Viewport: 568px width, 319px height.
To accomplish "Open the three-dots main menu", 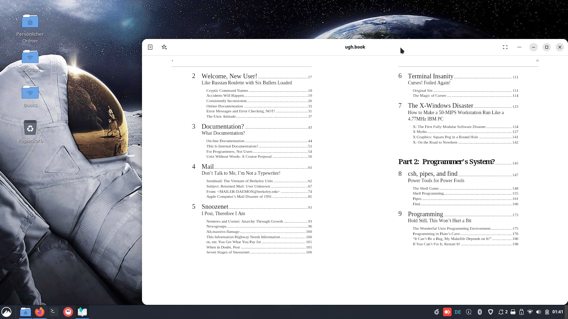I will coord(519,47).
